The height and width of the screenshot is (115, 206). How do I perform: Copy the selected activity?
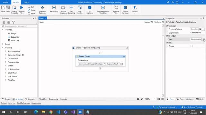click(32, 10)
